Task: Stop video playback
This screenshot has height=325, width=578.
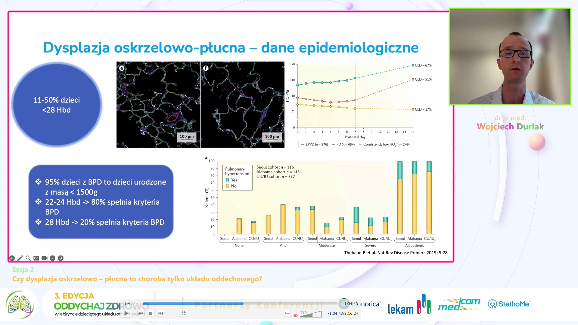Action: point(151,314)
